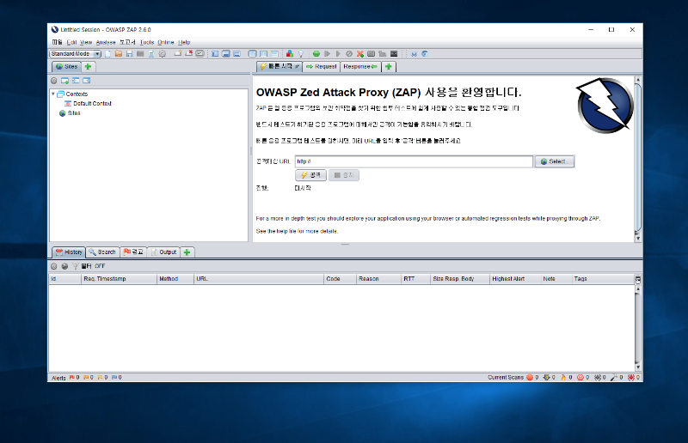Click the disabled stop button
This screenshot has width=688, height=443.
343,175
